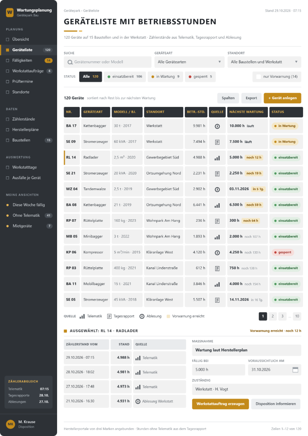
Task: Open the Ohne Telematik saved view
Action: (x=28, y=215)
